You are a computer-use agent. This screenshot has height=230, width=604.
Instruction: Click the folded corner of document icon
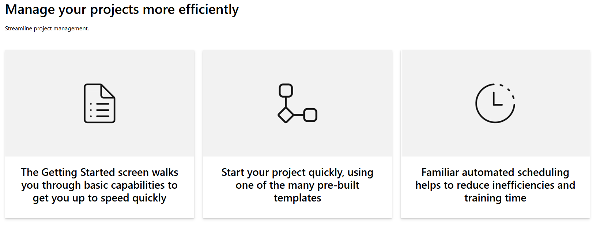click(108, 91)
